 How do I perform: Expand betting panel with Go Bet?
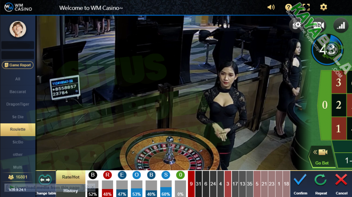click(322, 156)
